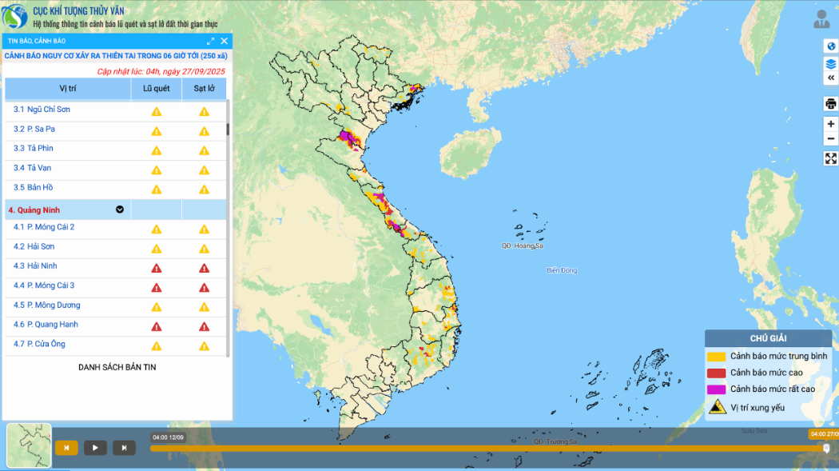The width and height of the screenshot is (839, 471).
Task: Skip to previous time step
Action: [x=66, y=448]
